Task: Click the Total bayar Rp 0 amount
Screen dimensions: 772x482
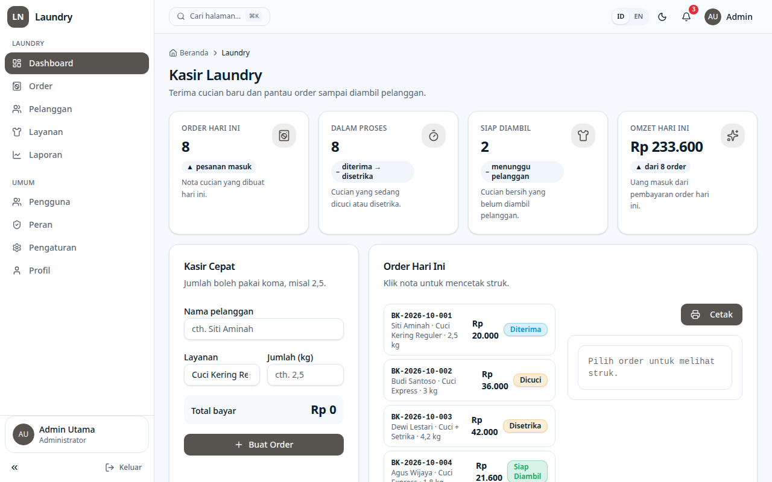Action: tap(323, 410)
